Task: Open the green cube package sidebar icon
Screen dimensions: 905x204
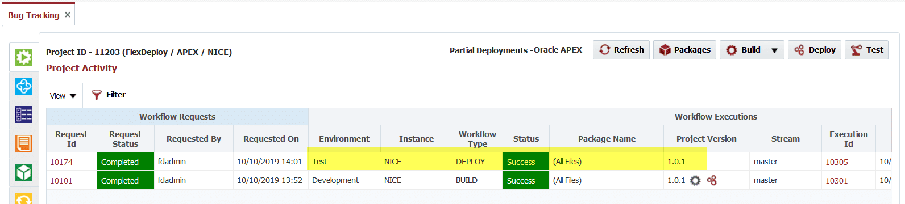Action: tap(24, 172)
